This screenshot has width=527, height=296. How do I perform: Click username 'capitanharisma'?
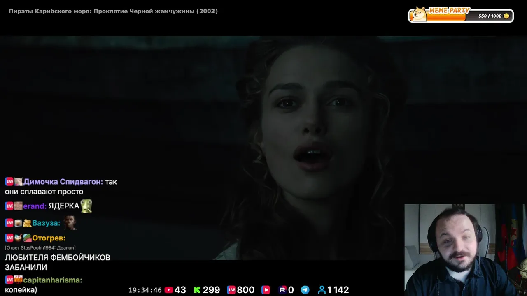click(x=53, y=280)
